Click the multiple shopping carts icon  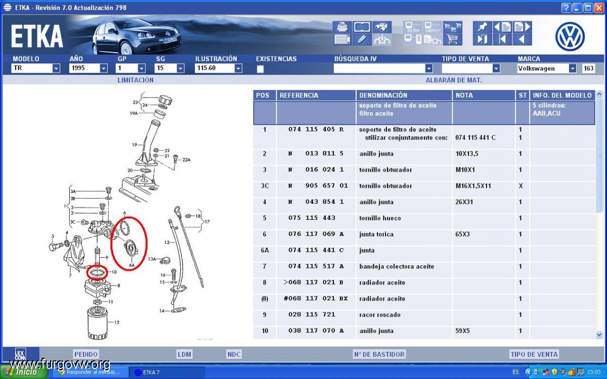tap(452, 27)
